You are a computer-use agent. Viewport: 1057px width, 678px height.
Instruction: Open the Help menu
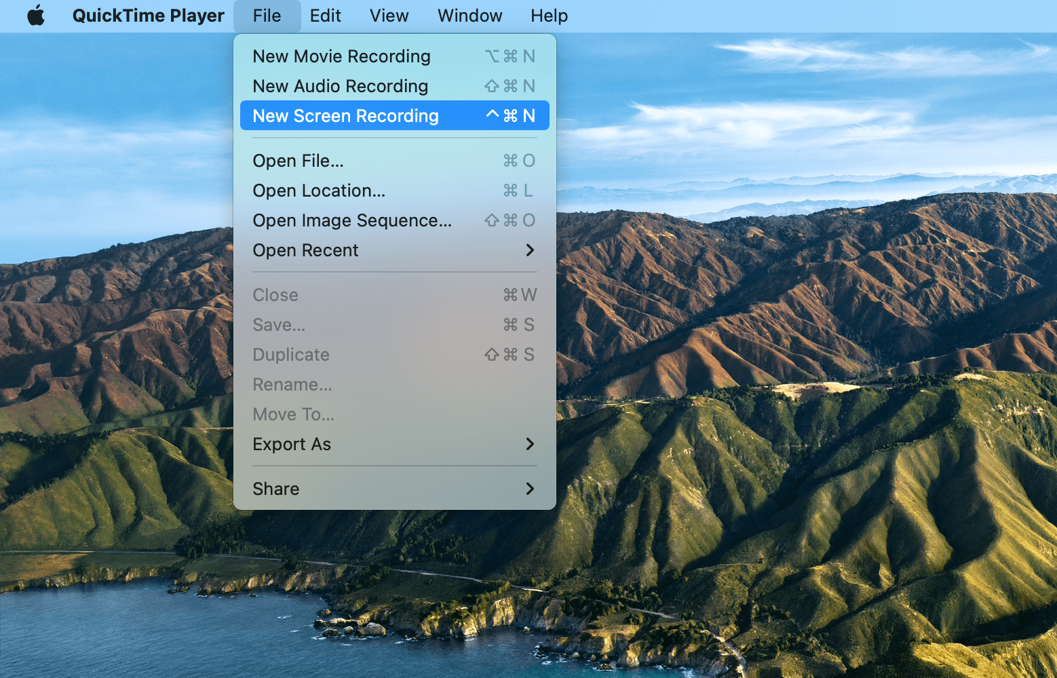[x=549, y=15]
